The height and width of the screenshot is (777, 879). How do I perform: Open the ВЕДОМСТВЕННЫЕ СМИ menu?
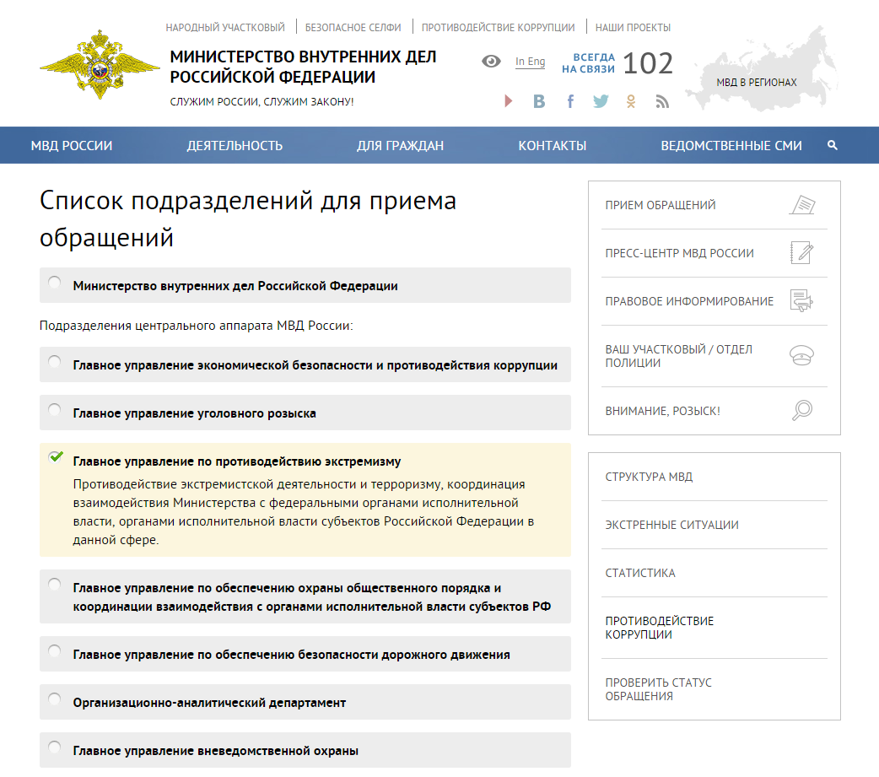tap(731, 146)
